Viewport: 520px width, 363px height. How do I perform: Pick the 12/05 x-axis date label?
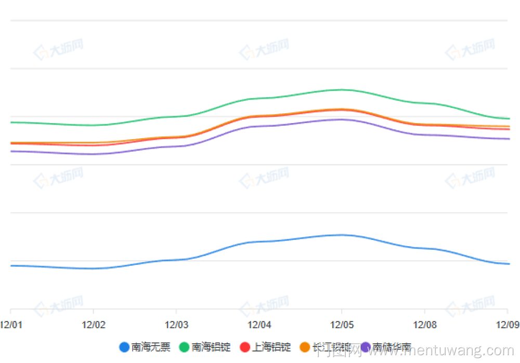pos(342,325)
